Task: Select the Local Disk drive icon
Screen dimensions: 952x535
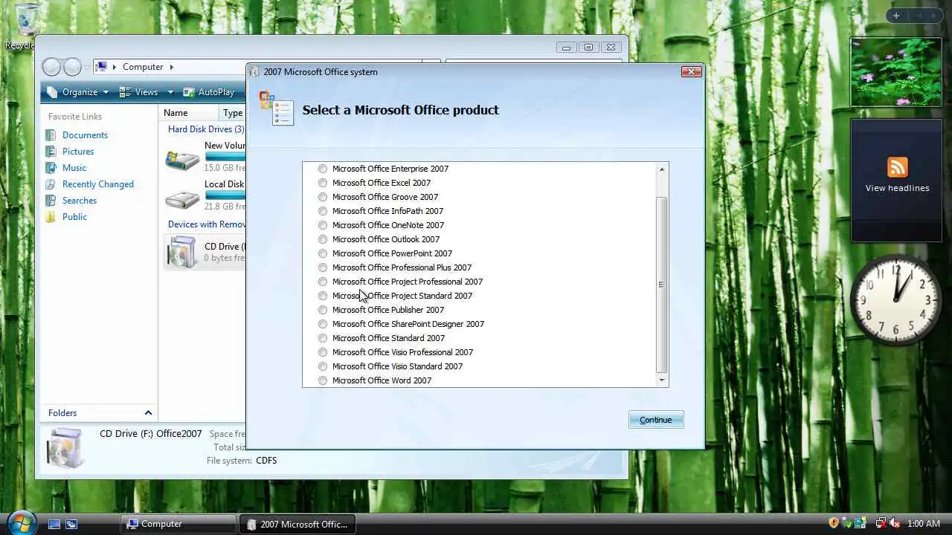Action: point(182,198)
